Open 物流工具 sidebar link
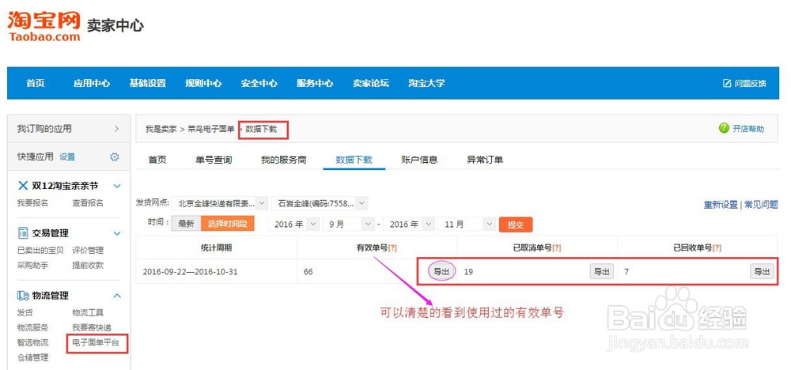 click(x=88, y=312)
